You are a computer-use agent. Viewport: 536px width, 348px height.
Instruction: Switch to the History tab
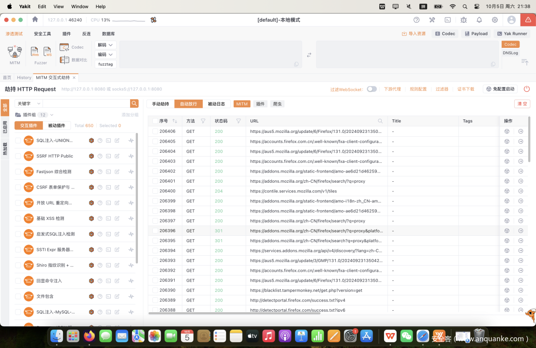(x=24, y=77)
